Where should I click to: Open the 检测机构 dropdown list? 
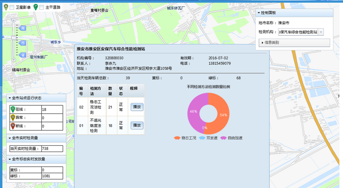321,32
